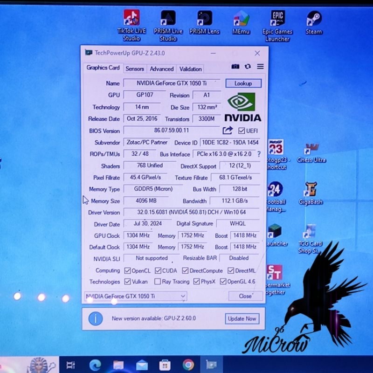373x373 pixels.
Task: Open PRISM Live Studio desktop shortcut
Action: click(168, 26)
